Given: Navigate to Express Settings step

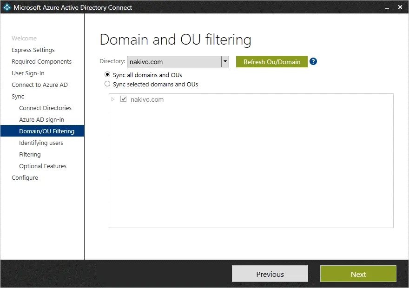Looking at the screenshot, I should [x=33, y=50].
